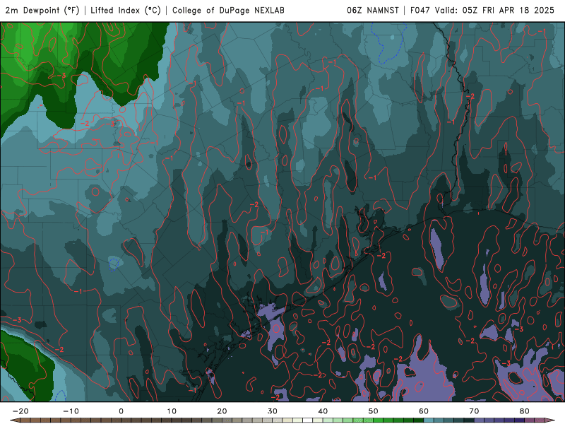This screenshot has height=424, width=565.
Task: Click the "0" color scale label
Action: tap(121, 411)
